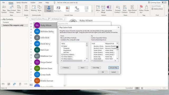
Task: Collapse the ribbon with the arrow
Action: [166, 15]
